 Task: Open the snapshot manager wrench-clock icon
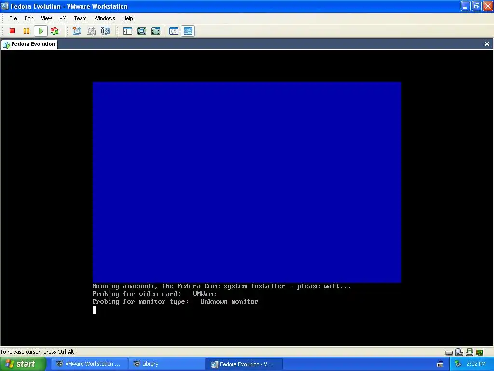[105, 31]
